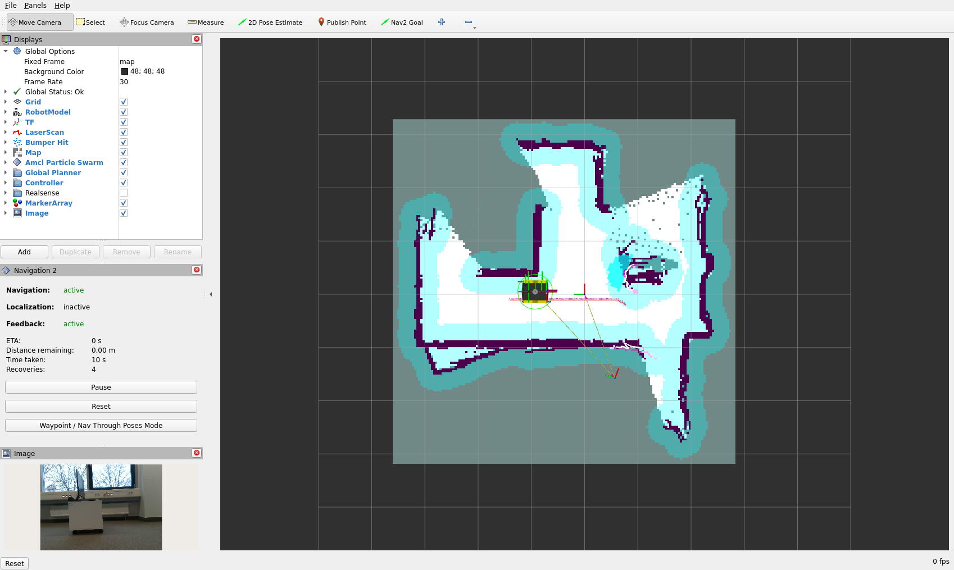Expand the Global Planner tree item
This screenshot has width=954, height=570.
(6, 173)
